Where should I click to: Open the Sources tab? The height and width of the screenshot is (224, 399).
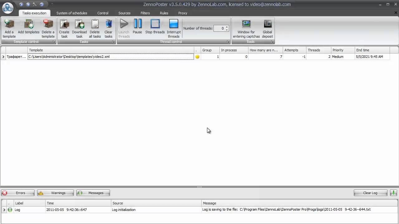tap(124, 13)
